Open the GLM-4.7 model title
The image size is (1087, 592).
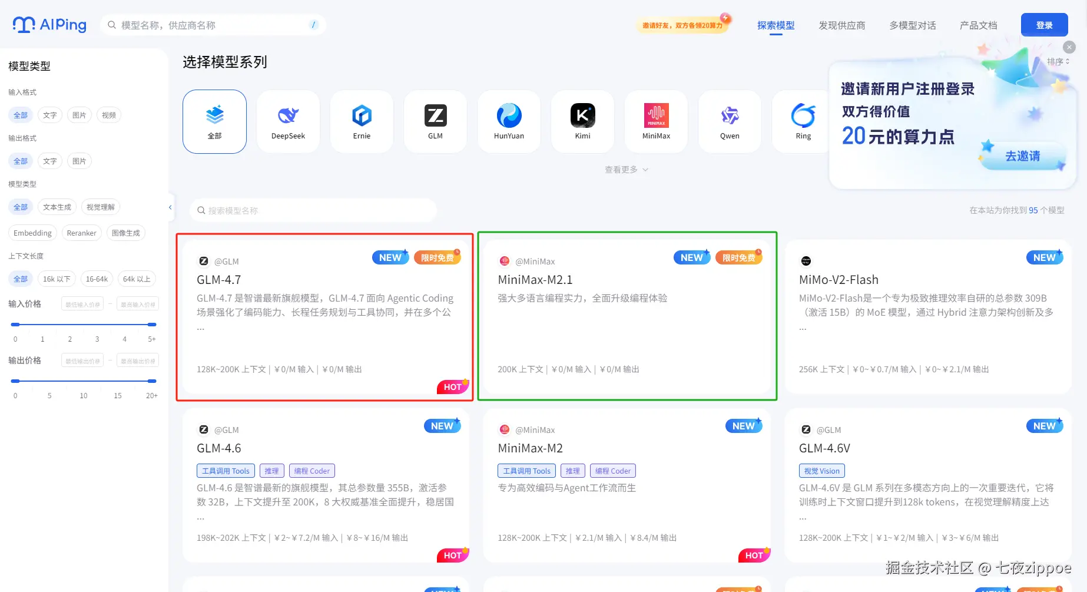pyautogui.click(x=219, y=280)
